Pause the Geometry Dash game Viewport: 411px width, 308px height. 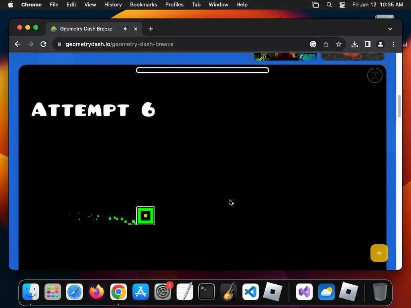pyautogui.click(x=374, y=75)
